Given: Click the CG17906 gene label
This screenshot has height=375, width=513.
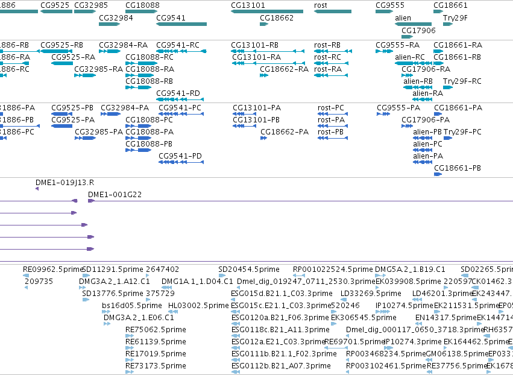Looking at the screenshot, I should (419, 30).
